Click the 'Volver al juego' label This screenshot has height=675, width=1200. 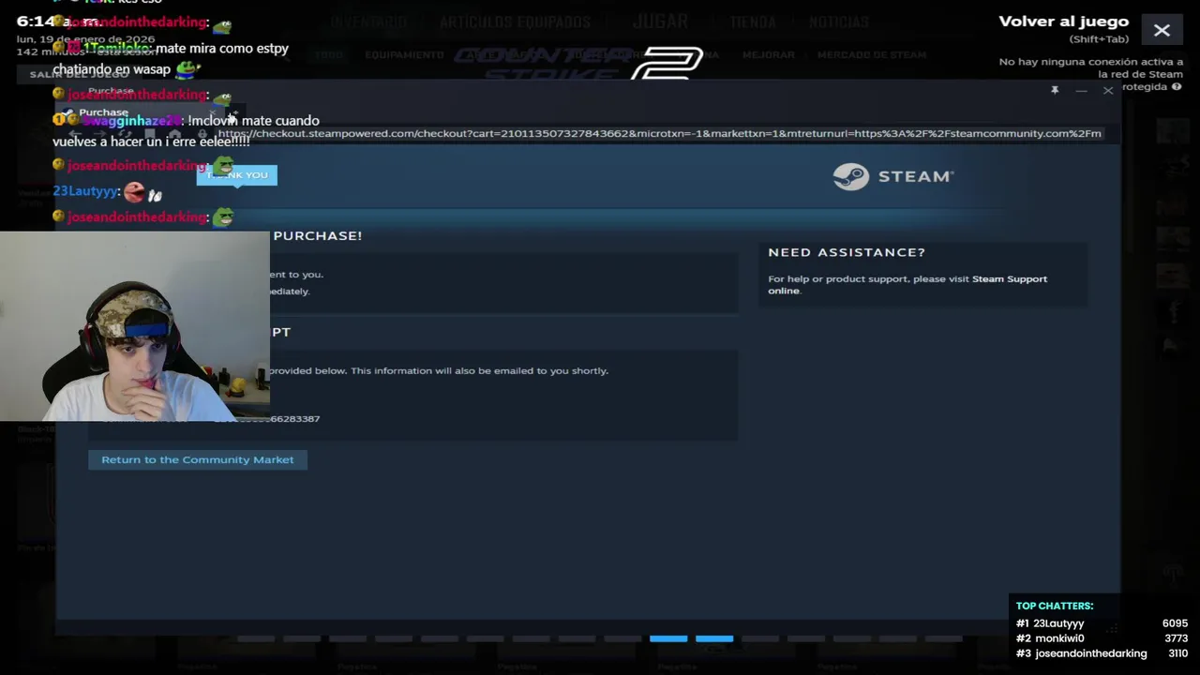pos(1063,22)
